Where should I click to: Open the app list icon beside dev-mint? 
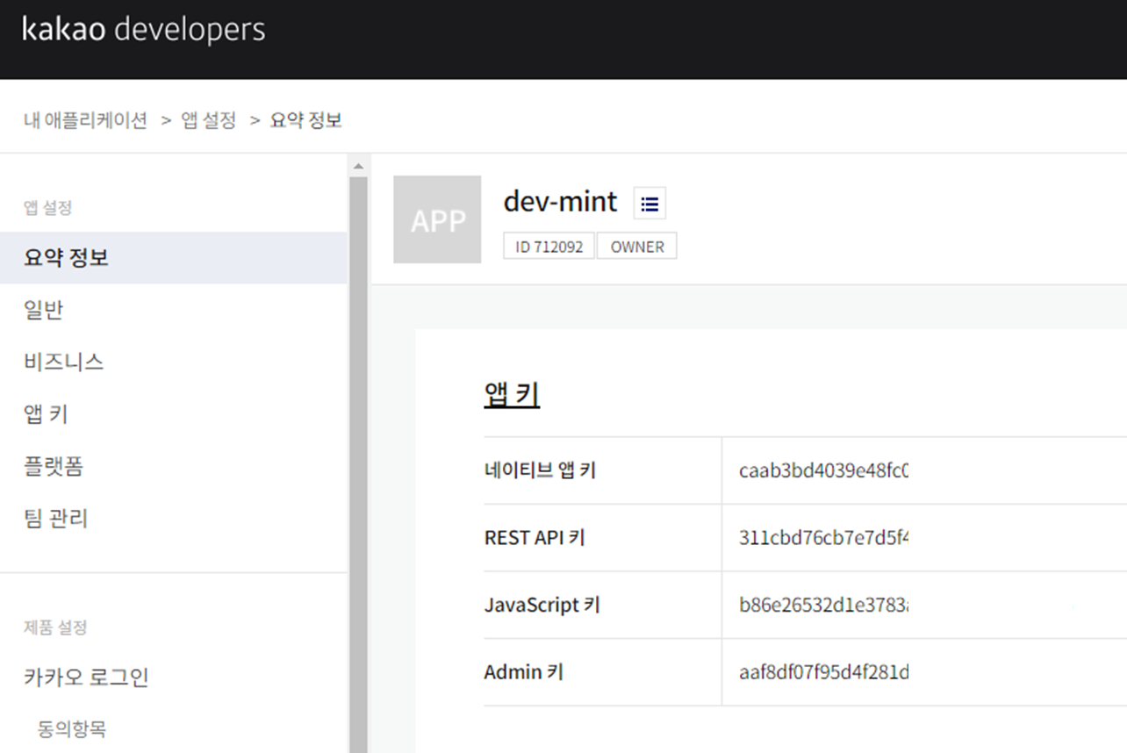(x=650, y=204)
